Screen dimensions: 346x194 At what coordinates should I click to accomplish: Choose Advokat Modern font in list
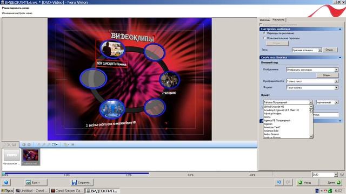286,114
